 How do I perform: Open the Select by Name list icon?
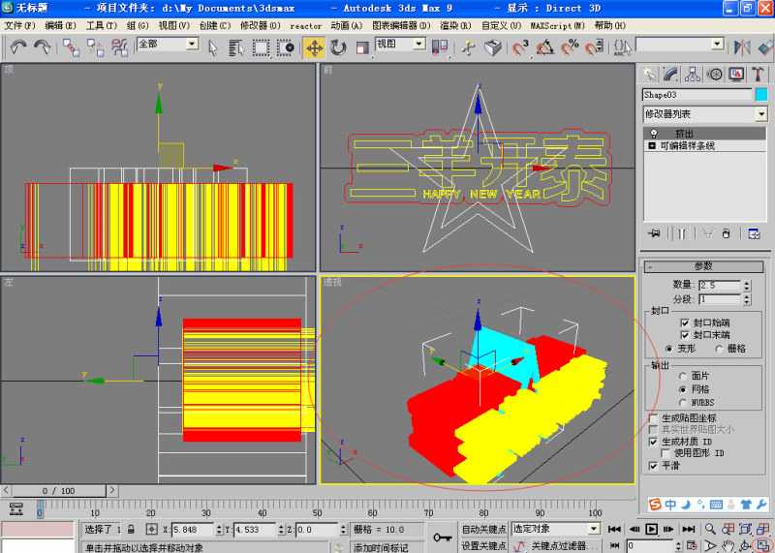[236, 47]
